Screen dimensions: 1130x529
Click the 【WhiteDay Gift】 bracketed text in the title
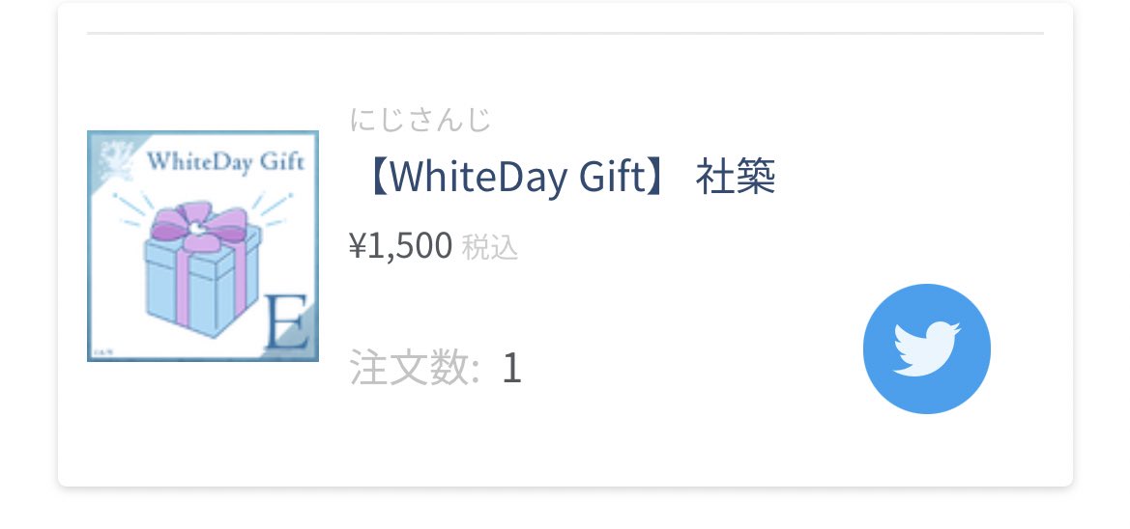pyautogui.click(x=517, y=177)
